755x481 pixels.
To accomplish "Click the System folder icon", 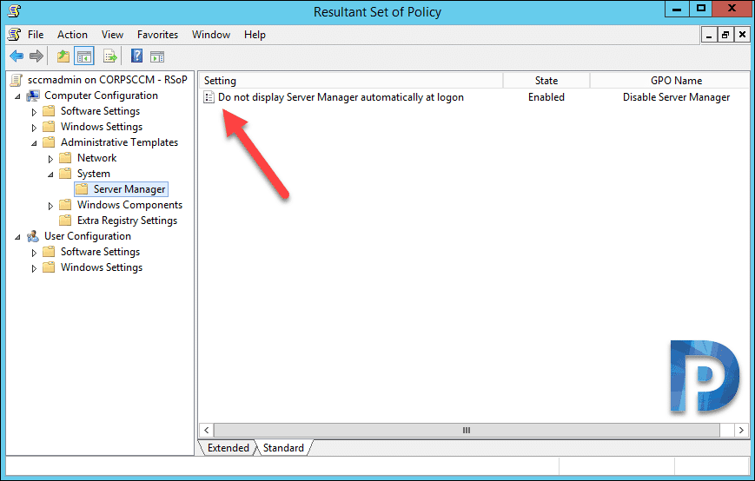I will click(65, 174).
